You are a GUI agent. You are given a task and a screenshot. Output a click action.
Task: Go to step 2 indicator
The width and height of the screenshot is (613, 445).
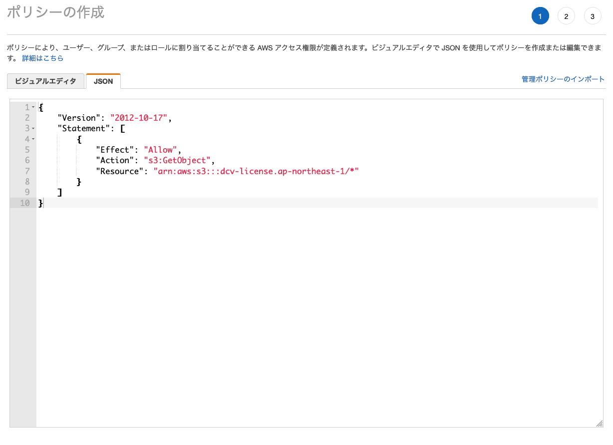[x=566, y=16]
